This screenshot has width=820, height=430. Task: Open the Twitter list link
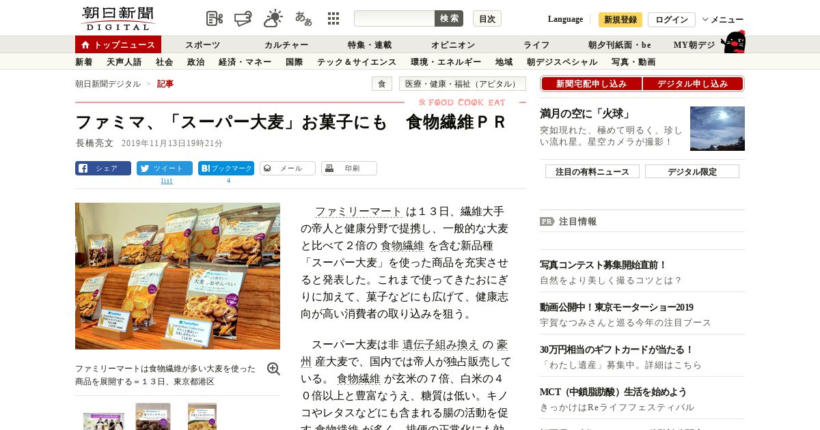(x=167, y=181)
